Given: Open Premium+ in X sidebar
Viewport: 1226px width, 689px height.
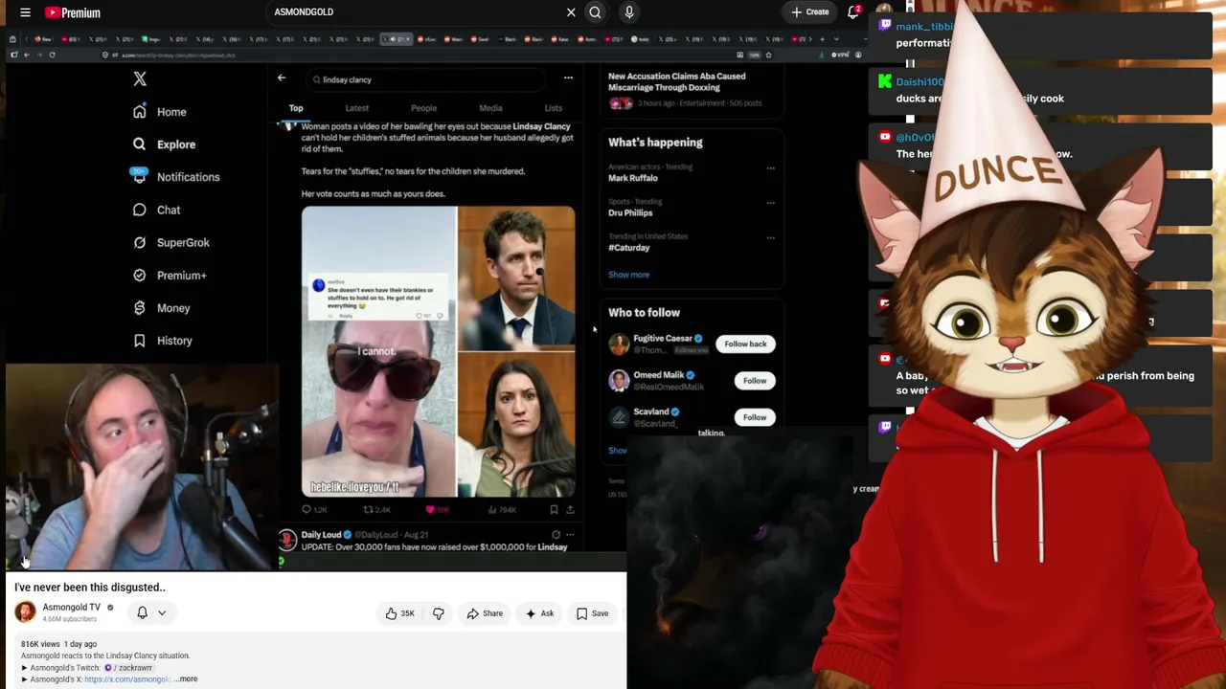Looking at the screenshot, I should (x=170, y=276).
